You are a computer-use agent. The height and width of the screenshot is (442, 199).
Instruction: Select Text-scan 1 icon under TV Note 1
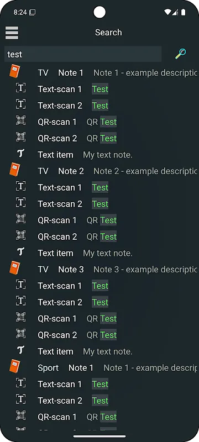click(20, 88)
